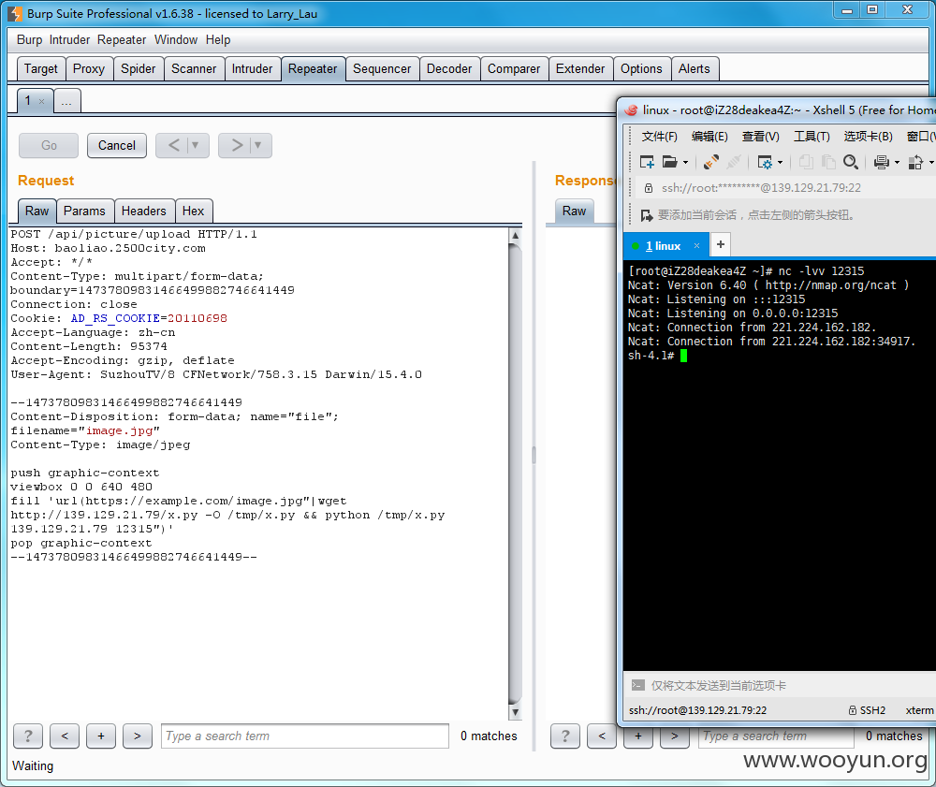Screen dimensions: 936x787
Task: Click the orange connect plug icon in Xshell
Action: click(711, 162)
